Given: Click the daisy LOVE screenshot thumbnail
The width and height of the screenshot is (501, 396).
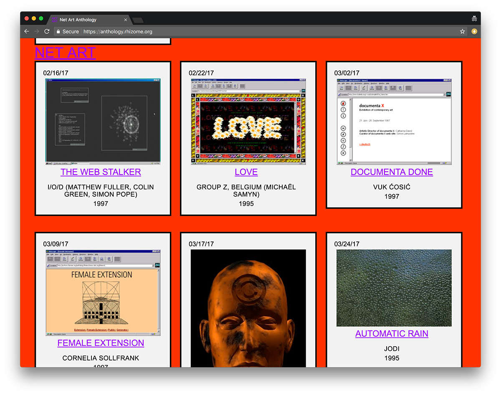Looking at the screenshot, I should click(248, 122).
